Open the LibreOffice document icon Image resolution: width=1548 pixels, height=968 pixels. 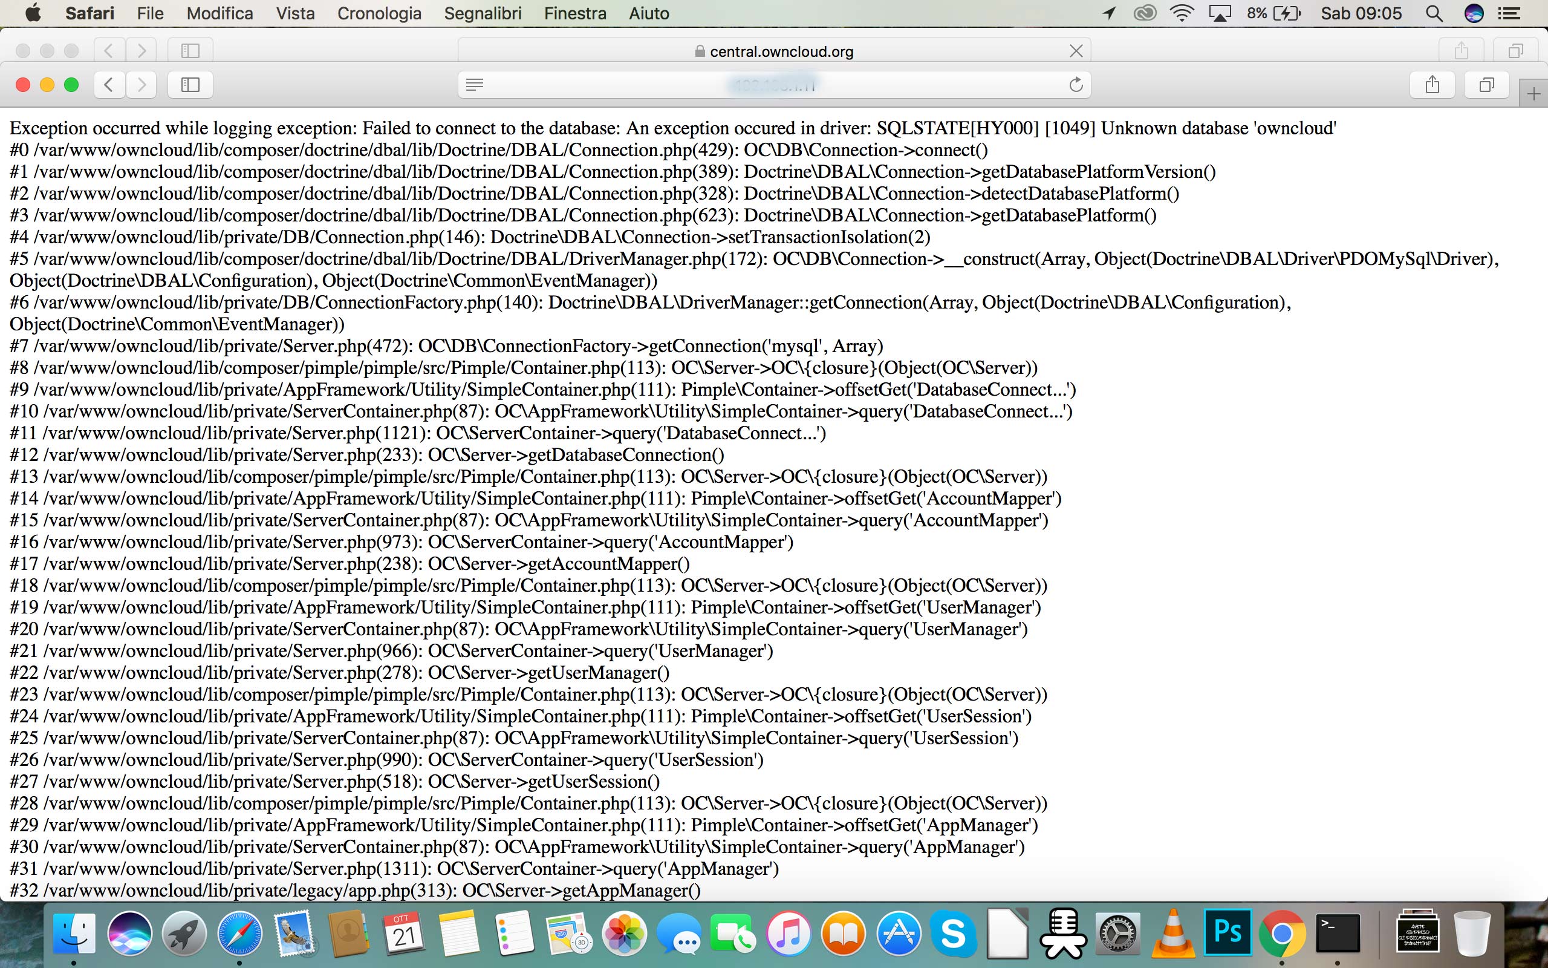pos(1008,933)
